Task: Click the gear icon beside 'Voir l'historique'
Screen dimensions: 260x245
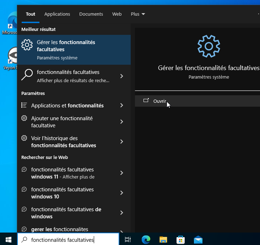Action: [x=24, y=138]
